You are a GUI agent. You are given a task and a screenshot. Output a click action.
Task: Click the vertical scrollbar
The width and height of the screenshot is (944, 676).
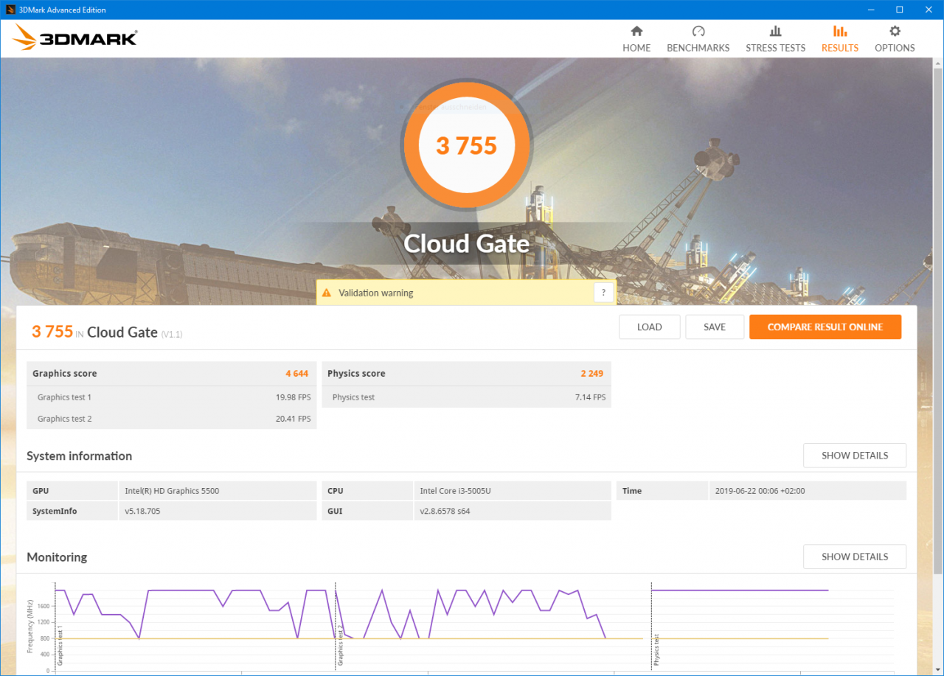[x=937, y=321]
